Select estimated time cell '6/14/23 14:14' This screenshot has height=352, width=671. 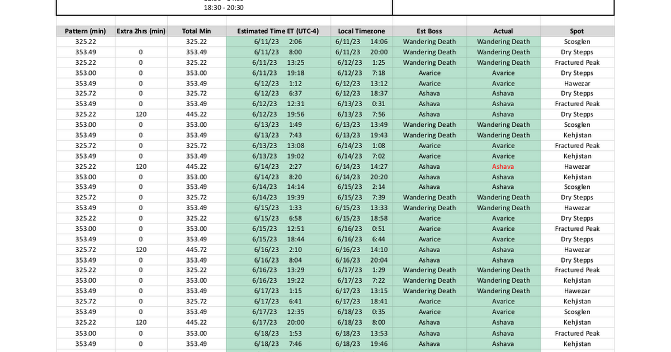pyautogui.click(x=278, y=187)
